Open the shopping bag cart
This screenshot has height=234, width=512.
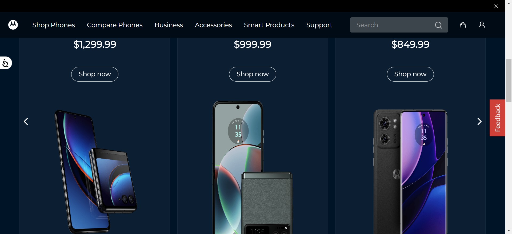463,25
